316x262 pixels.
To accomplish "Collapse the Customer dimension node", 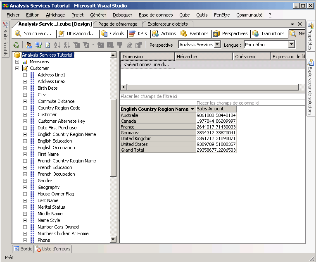I will tap(17, 68).
